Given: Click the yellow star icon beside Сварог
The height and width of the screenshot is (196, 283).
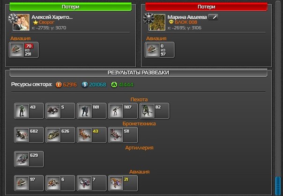Looking at the screenshot, I should 36,22.
